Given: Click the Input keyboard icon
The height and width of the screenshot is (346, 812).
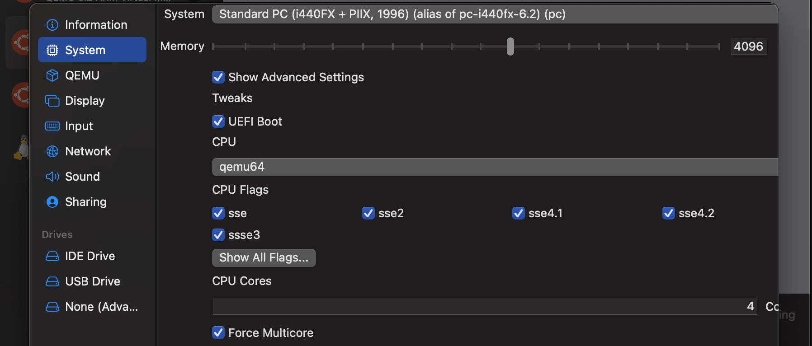Looking at the screenshot, I should 52,126.
